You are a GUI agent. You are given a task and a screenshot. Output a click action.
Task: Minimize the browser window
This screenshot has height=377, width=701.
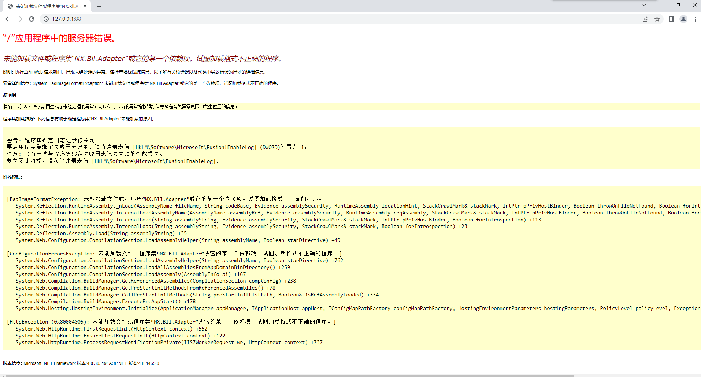click(661, 5)
